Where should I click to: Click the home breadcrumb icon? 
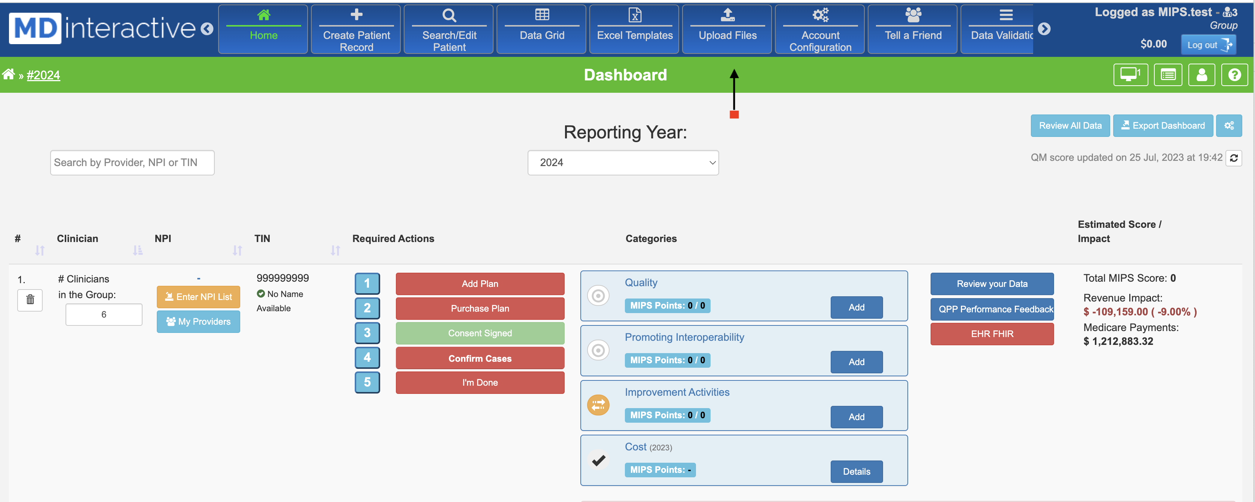[x=8, y=74]
